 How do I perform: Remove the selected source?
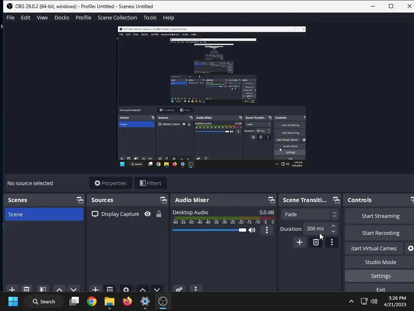(110, 289)
